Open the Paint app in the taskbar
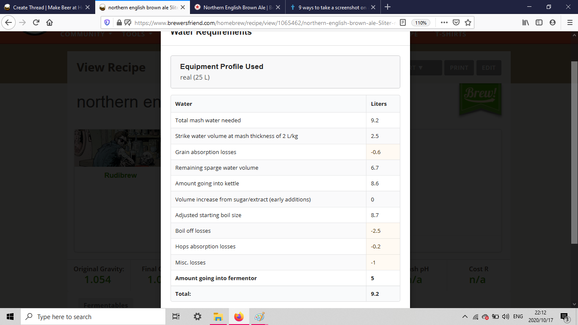 click(259, 317)
